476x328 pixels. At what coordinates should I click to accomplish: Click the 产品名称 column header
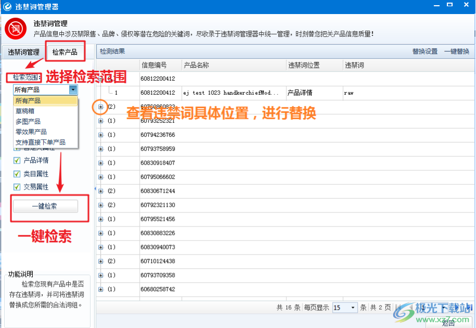tap(234, 65)
